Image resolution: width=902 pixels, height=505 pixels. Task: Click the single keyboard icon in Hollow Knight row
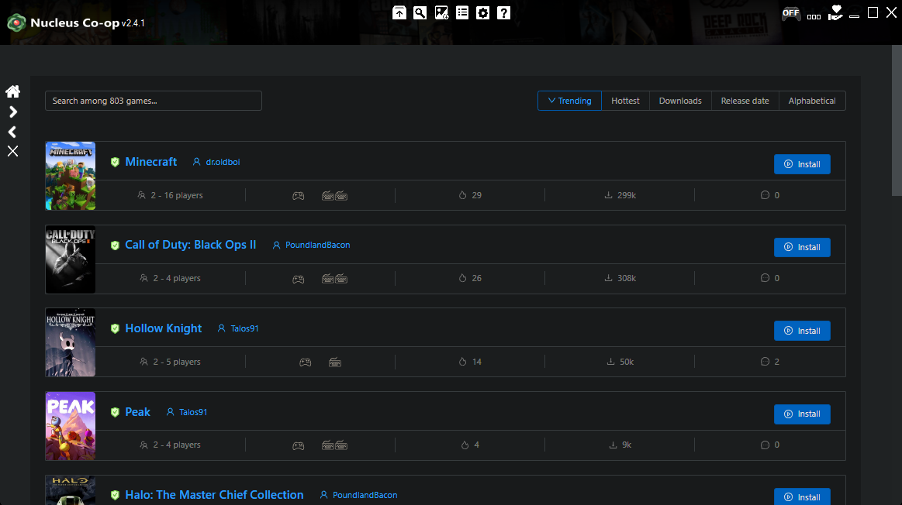click(335, 362)
